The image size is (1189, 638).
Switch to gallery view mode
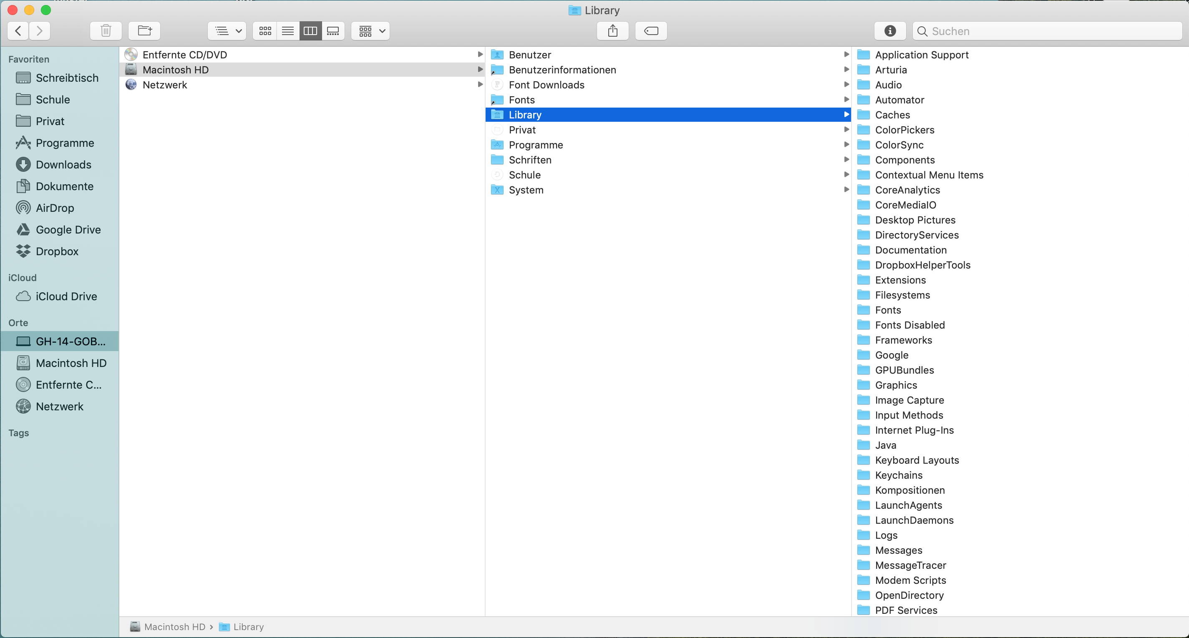pyautogui.click(x=333, y=31)
